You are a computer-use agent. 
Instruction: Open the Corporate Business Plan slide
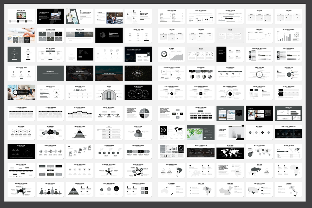click(x=138, y=54)
